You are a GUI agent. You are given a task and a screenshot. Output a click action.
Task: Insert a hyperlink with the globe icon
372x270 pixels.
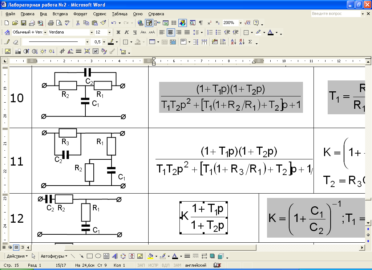pyautogui.click(x=141, y=23)
